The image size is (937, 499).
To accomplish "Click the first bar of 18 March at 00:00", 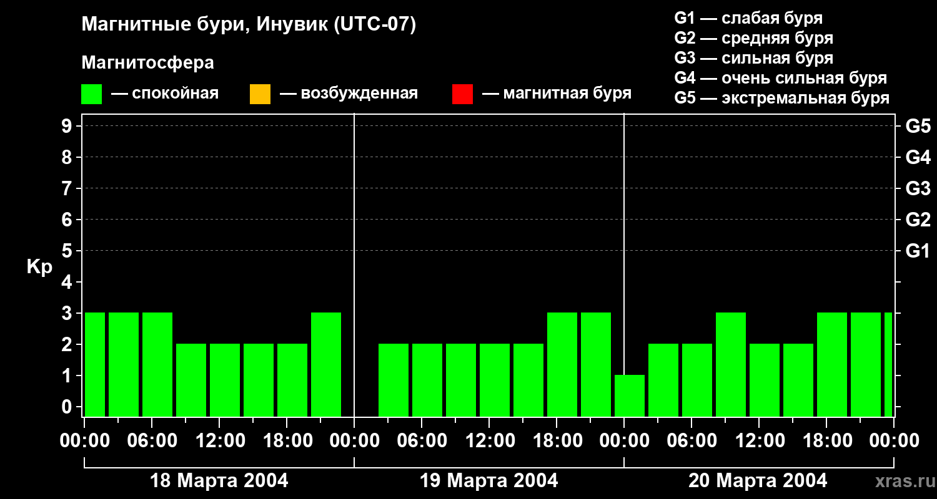I will click(95, 364).
